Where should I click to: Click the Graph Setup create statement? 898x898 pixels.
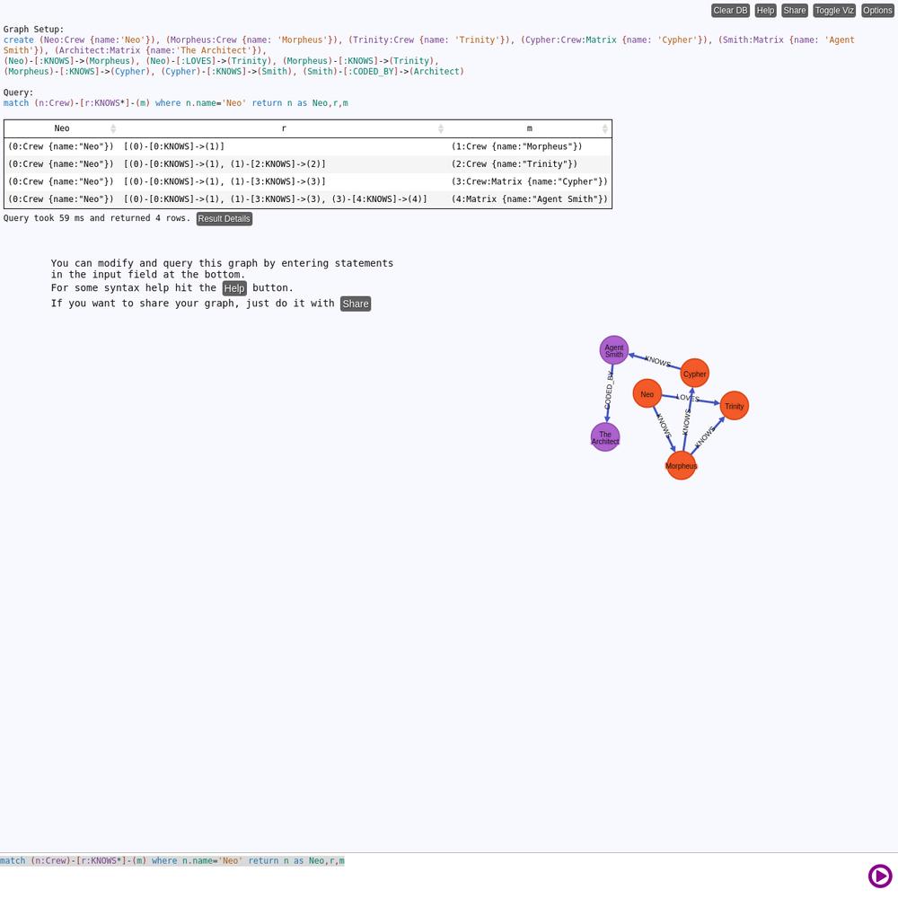429,56
